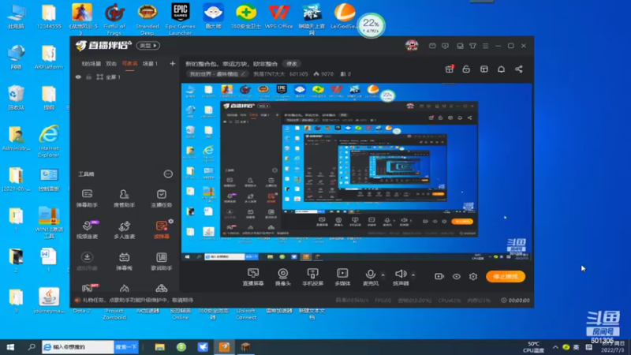Add a 多媒体 media source

(342, 277)
